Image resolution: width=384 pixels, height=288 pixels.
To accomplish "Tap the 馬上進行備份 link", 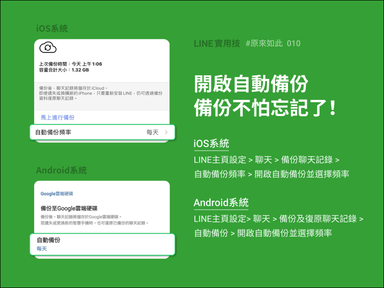I will pyautogui.click(x=58, y=118).
